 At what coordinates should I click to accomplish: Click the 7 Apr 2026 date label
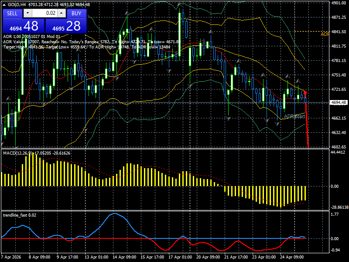tap(11, 257)
